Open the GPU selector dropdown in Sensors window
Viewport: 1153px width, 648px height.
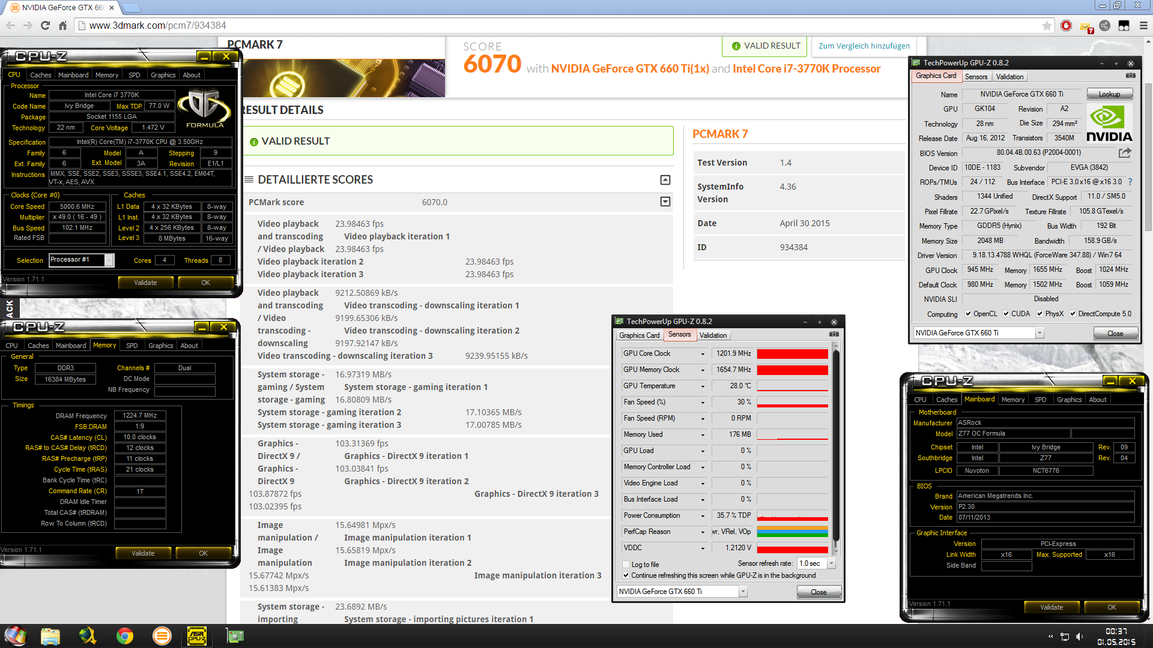tap(743, 592)
